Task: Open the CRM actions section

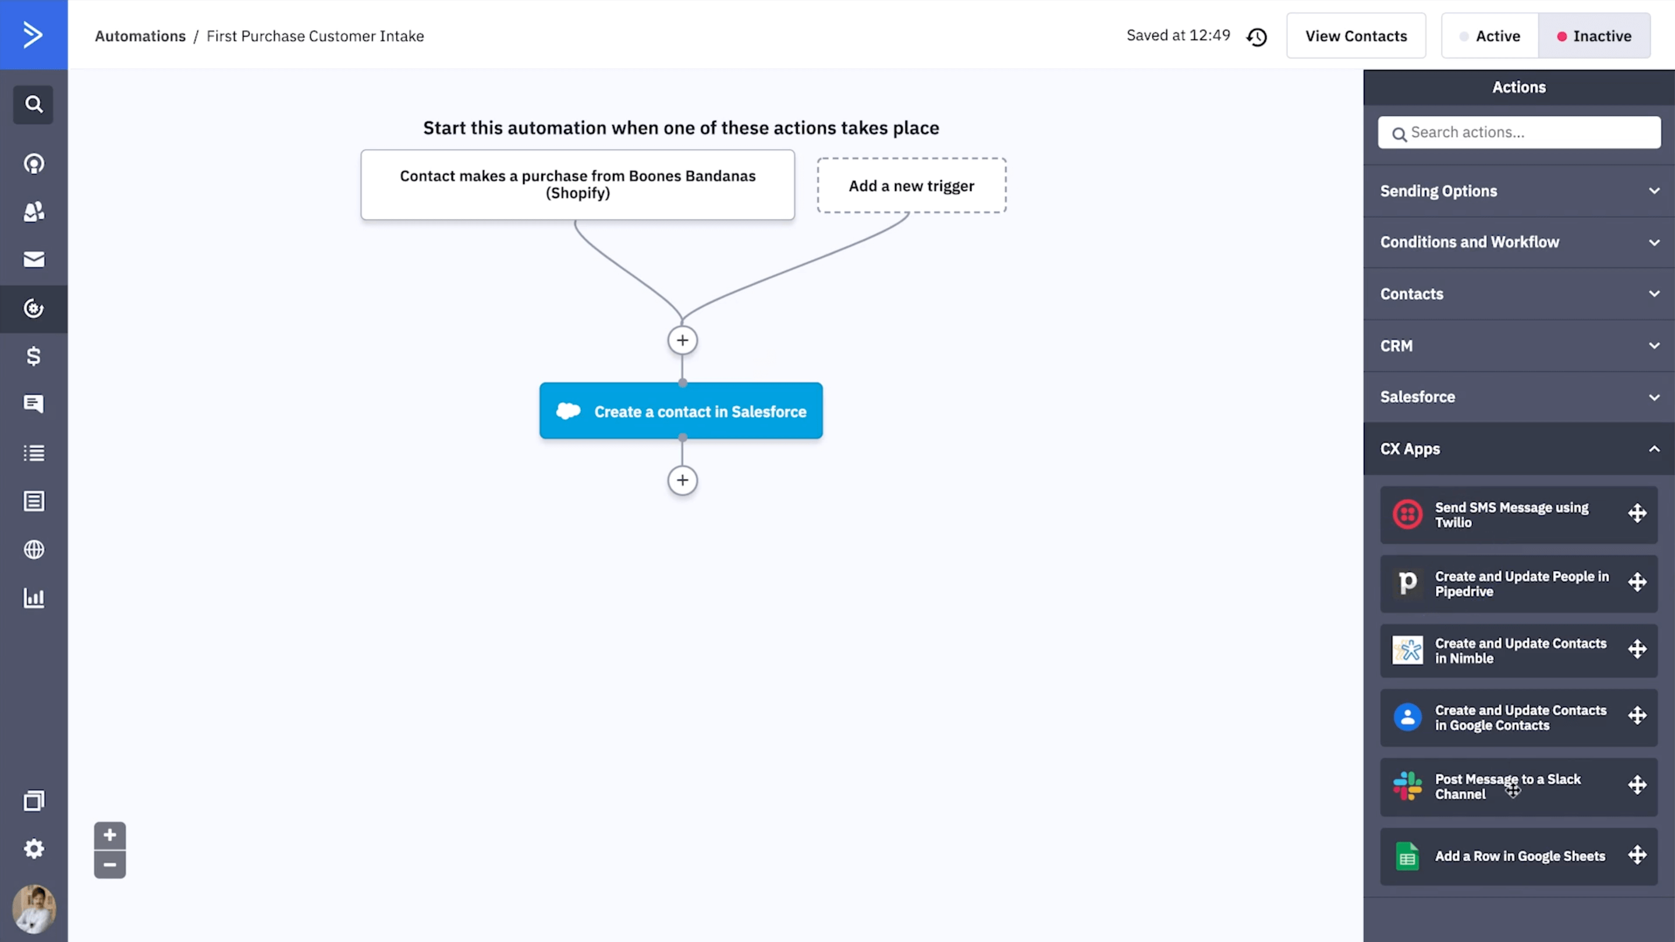Action: pyautogui.click(x=1518, y=345)
